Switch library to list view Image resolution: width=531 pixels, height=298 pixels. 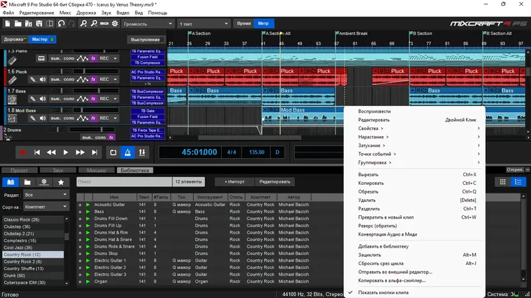click(518, 182)
